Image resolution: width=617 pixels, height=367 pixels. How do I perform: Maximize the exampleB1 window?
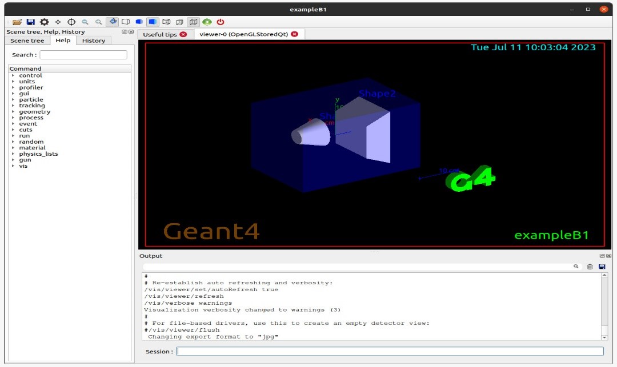(588, 10)
